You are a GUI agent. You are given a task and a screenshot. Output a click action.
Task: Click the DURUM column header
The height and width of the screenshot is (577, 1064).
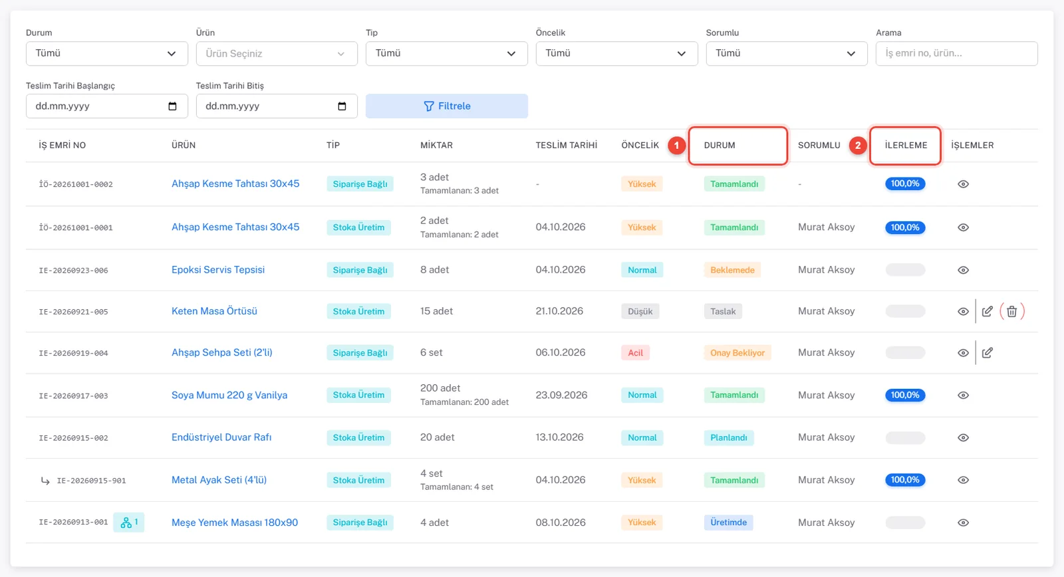pyautogui.click(x=720, y=146)
